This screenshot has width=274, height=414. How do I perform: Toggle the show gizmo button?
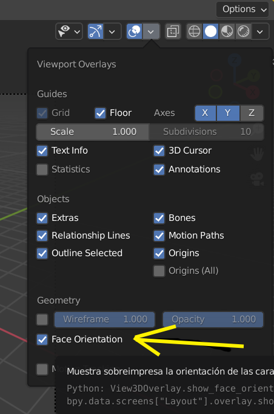(x=95, y=32)
